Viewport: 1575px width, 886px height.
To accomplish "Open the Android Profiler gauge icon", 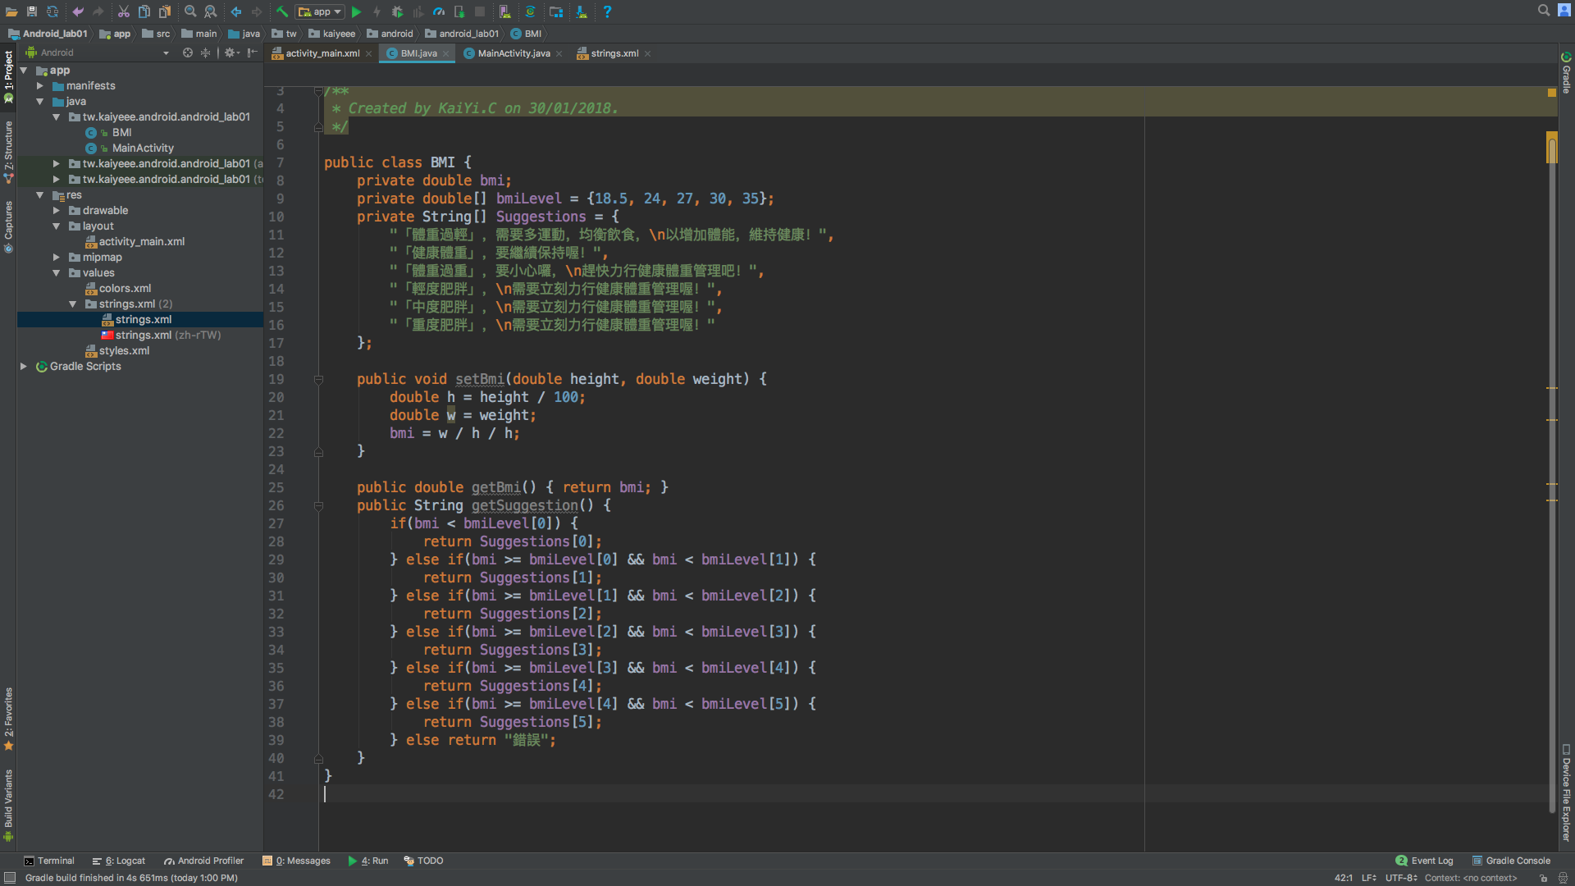I will point(439,11).
